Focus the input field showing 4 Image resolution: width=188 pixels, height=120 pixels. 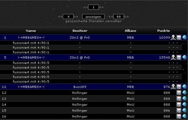(68, 17)
